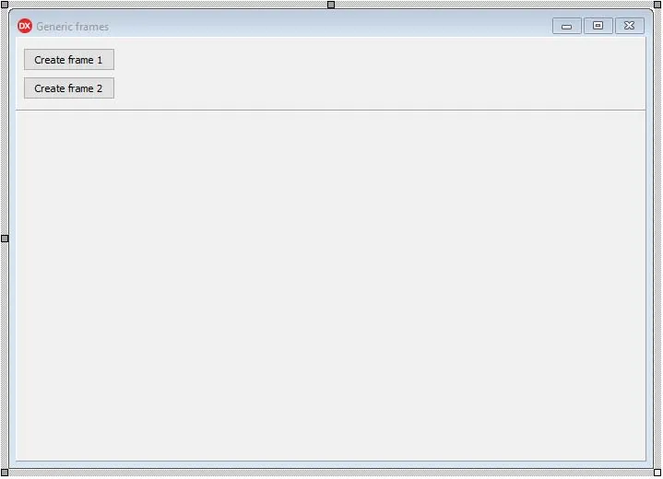
Task: Click the Create frame 2 button
Action: tap(69, 88)
